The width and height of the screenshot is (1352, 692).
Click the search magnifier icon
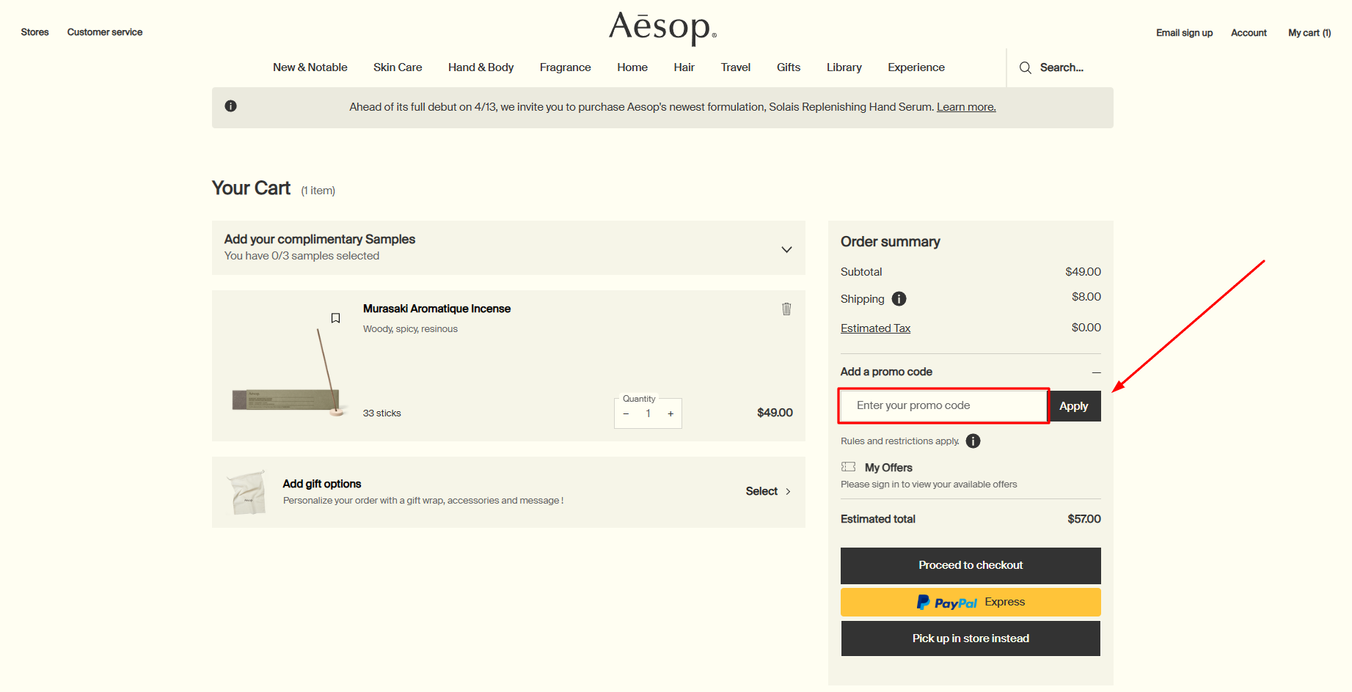click(x=1026, y=67)
